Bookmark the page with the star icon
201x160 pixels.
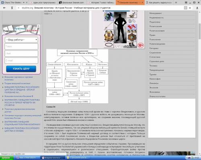point(190,8)
